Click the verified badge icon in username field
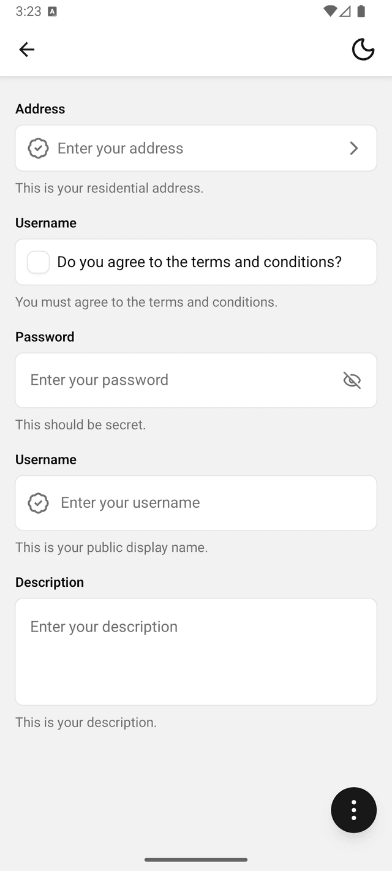 [38, 503]
